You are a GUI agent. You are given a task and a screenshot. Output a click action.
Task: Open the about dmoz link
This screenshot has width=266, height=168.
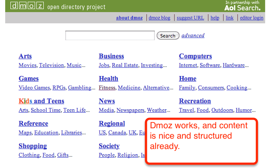click(x=129, y=18)
